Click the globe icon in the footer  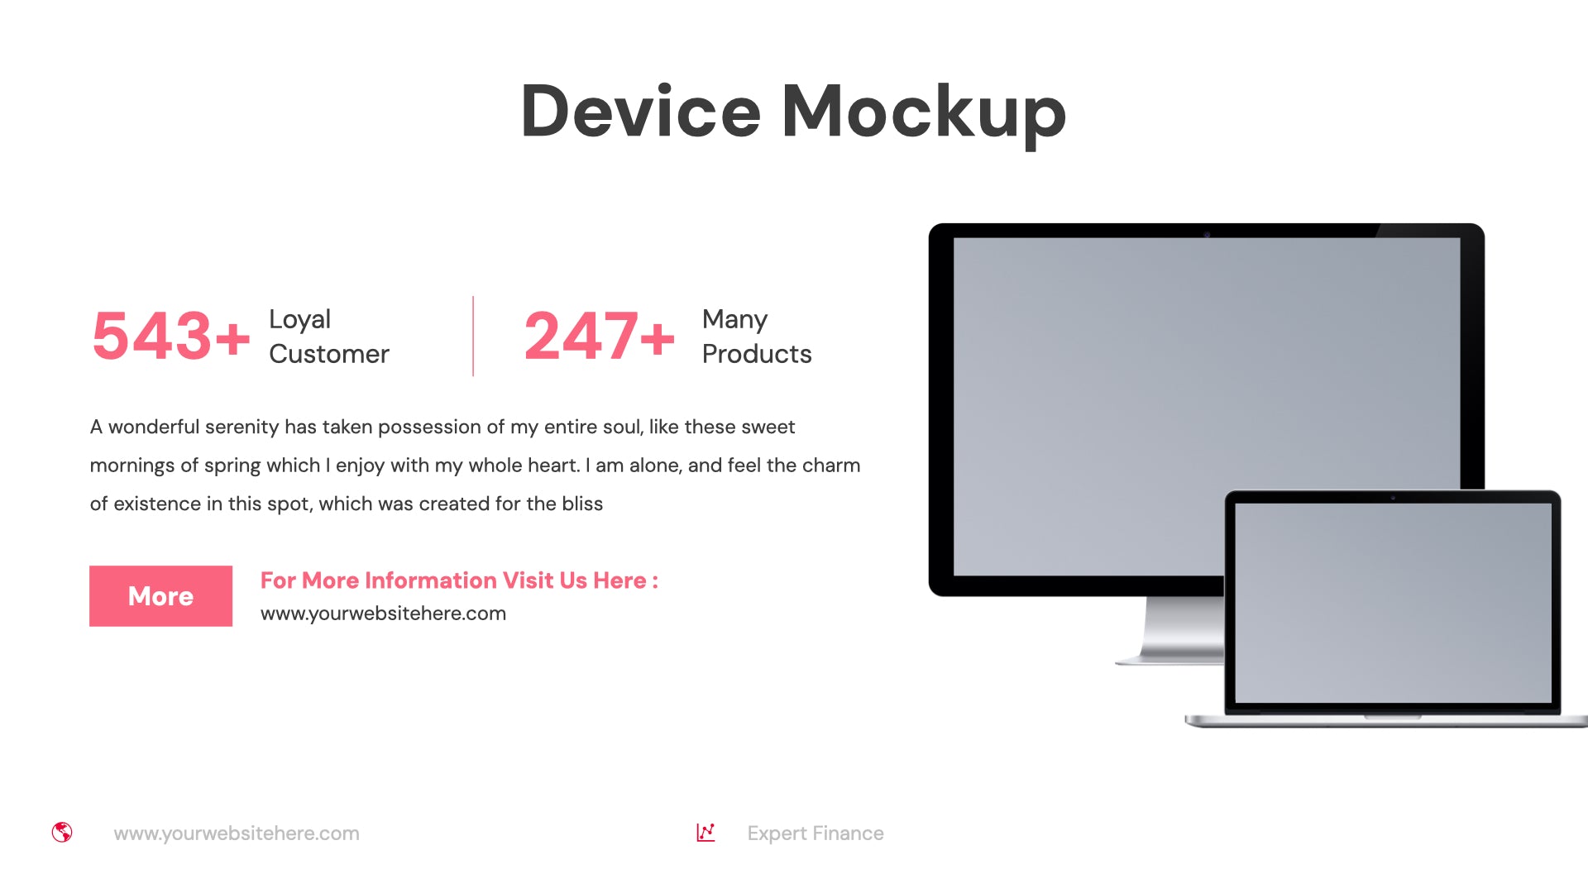pyautogui.click(x=62, y=833)
